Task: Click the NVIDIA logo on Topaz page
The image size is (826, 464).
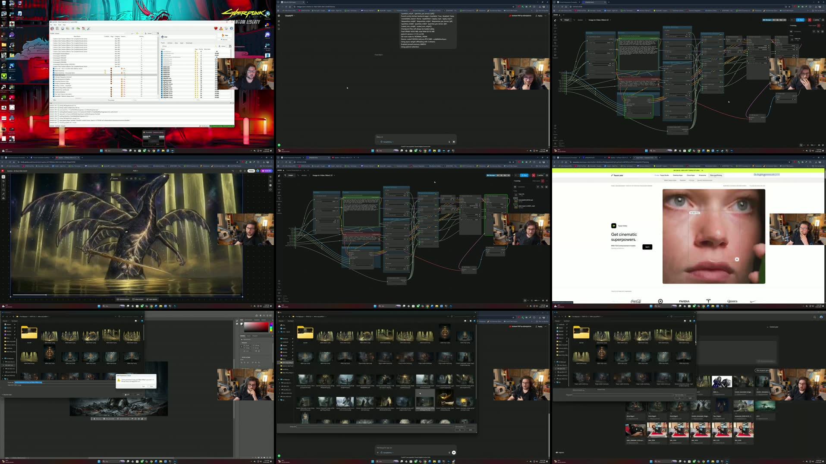Action: [x=684, y=301]
